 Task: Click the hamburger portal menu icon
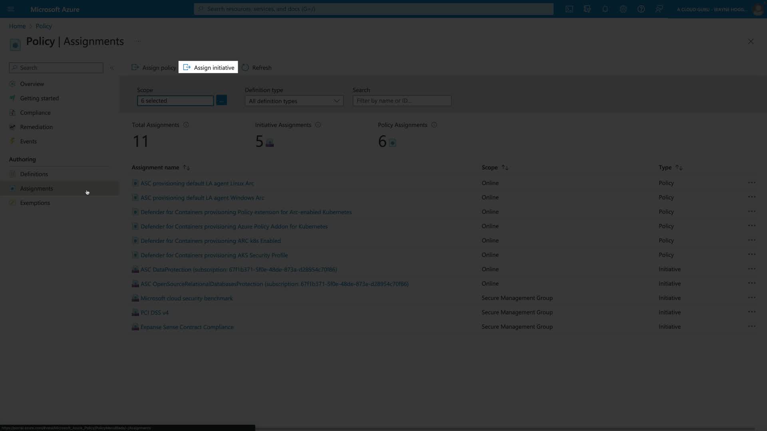[11, 9]
